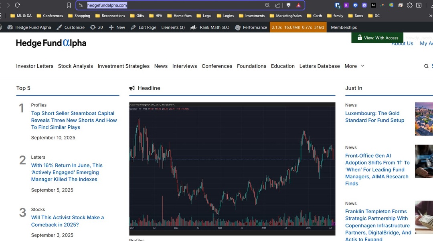Click the Brave Shields lion icon
This screenshot has width=433, height=241.
[288, 5]
